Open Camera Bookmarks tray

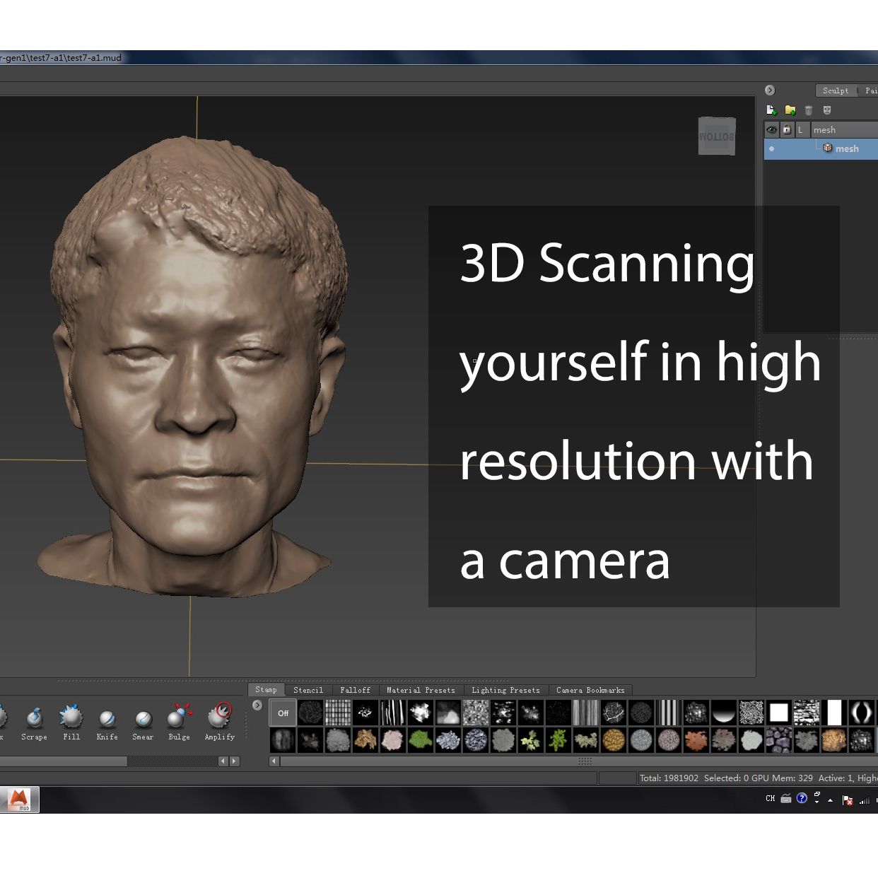coord(590,690)
